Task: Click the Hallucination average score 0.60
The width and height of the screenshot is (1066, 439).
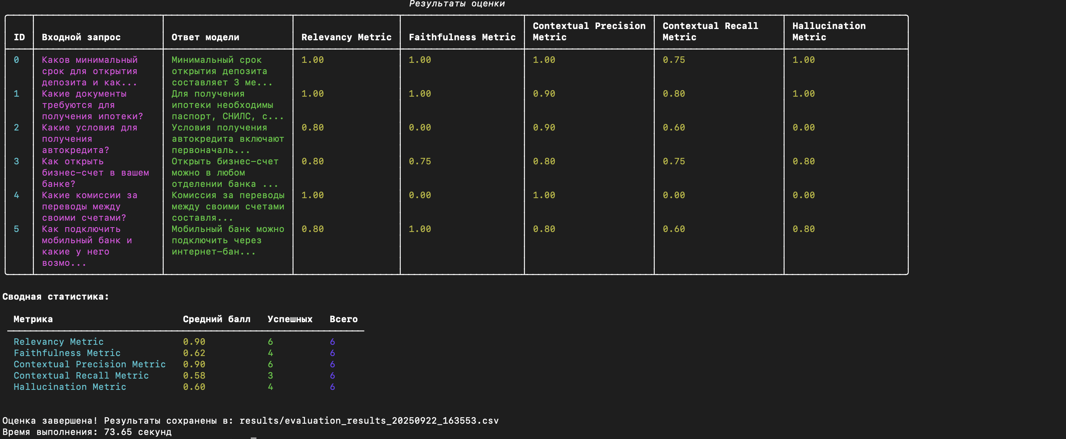Action: (194, 387)
